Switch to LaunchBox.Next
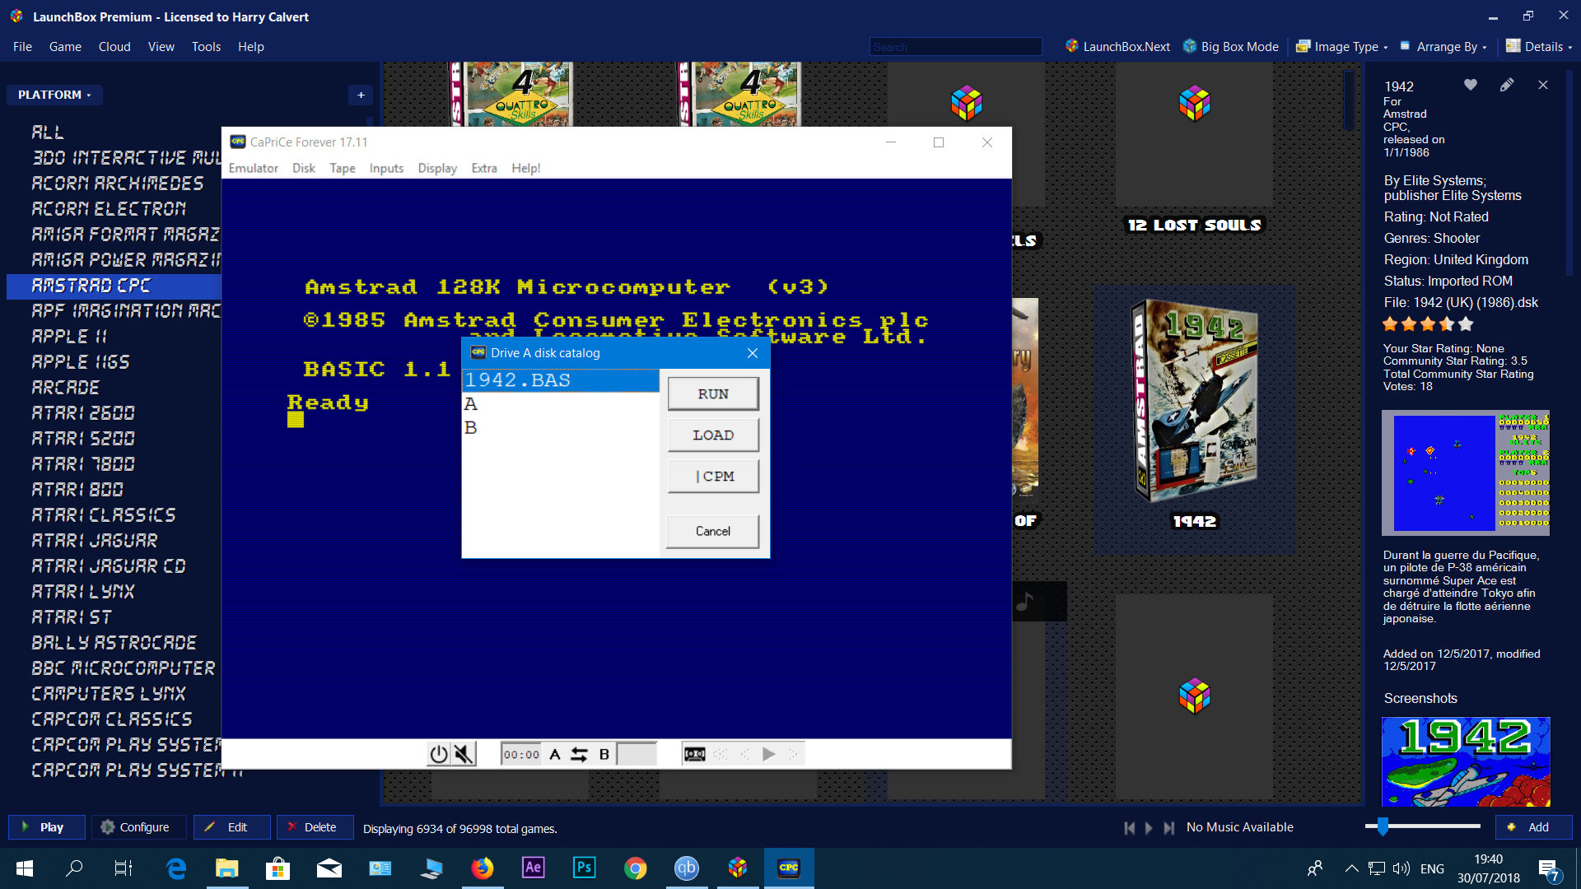 click(1117, 47)
